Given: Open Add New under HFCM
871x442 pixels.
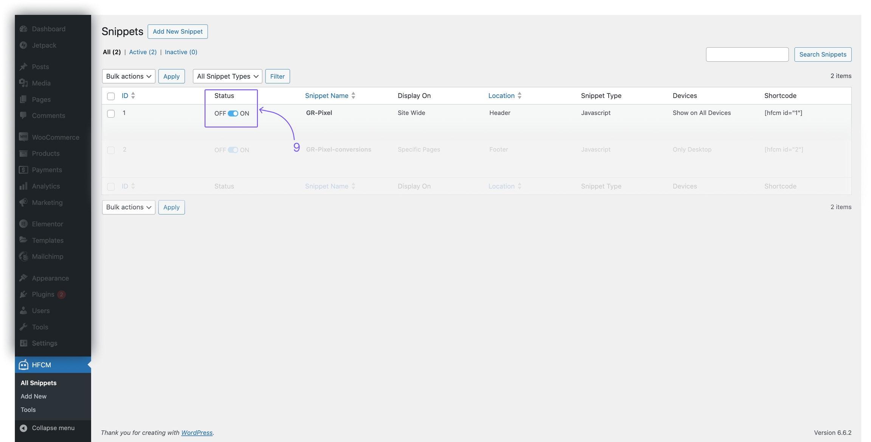Looking at the screenshot, I should coord(34,396).
